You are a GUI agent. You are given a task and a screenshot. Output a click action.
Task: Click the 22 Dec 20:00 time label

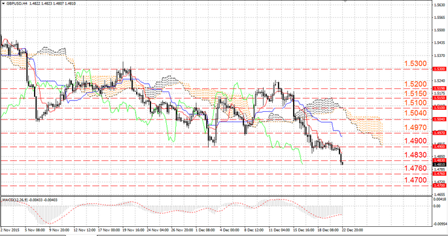click(353, 230)
